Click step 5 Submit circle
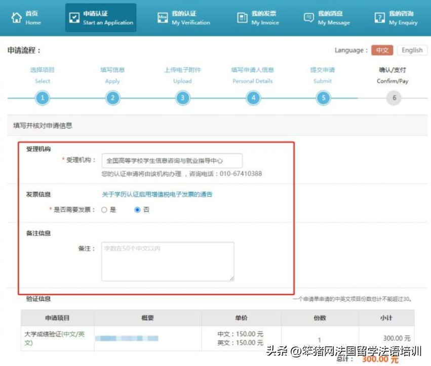This screenshot has width=431, height=366. coord(323,98)
